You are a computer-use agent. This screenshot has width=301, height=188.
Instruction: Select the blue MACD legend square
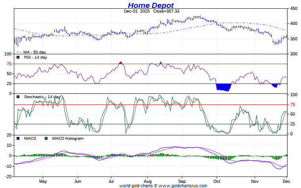click(x=18, y=139)
